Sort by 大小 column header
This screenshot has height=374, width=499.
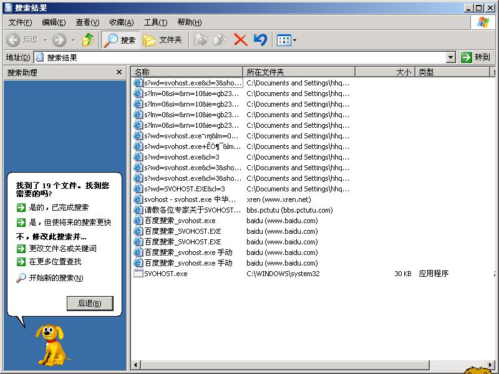coord(385,72)
